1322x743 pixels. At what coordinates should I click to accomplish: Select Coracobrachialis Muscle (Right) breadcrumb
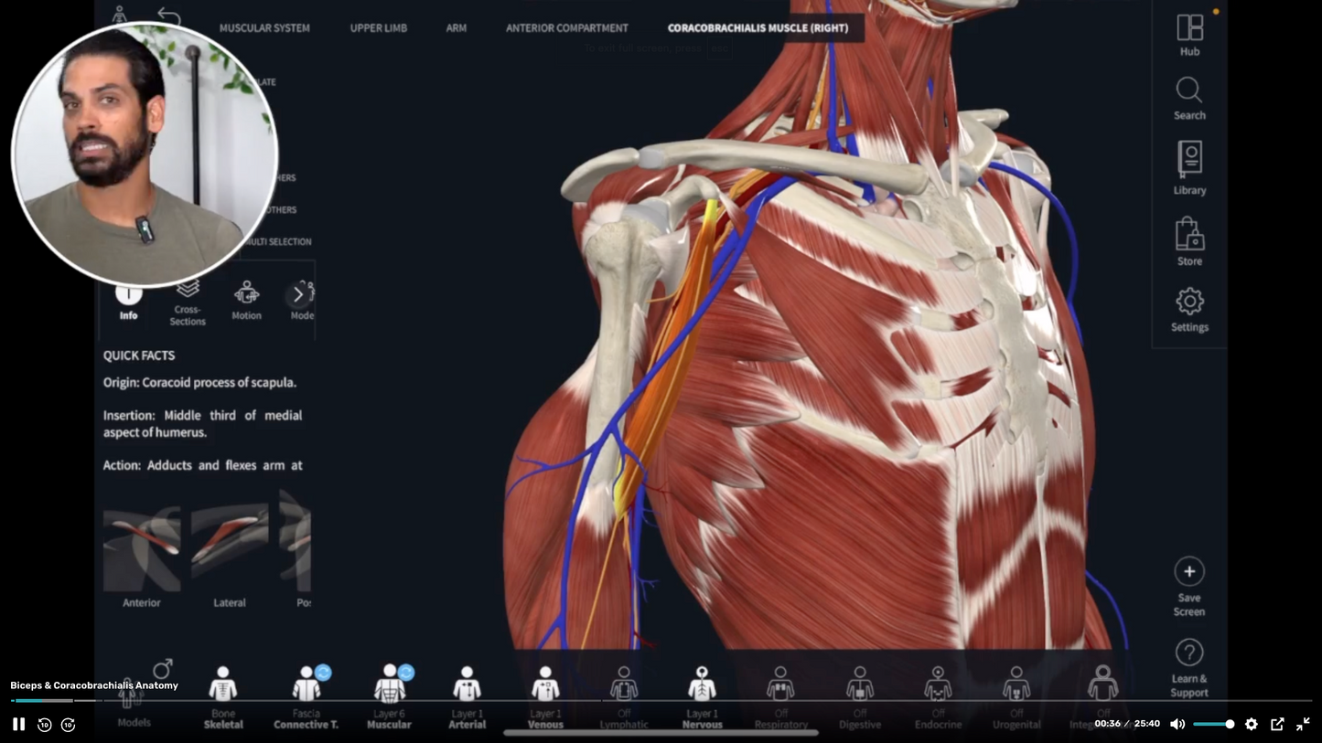(x=758, y=28)
